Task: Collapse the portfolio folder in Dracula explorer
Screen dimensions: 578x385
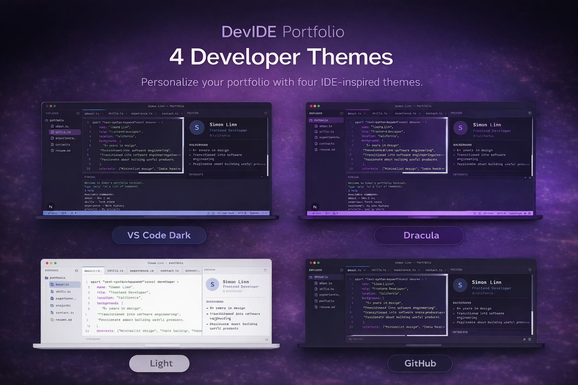Action: point(311,120)
